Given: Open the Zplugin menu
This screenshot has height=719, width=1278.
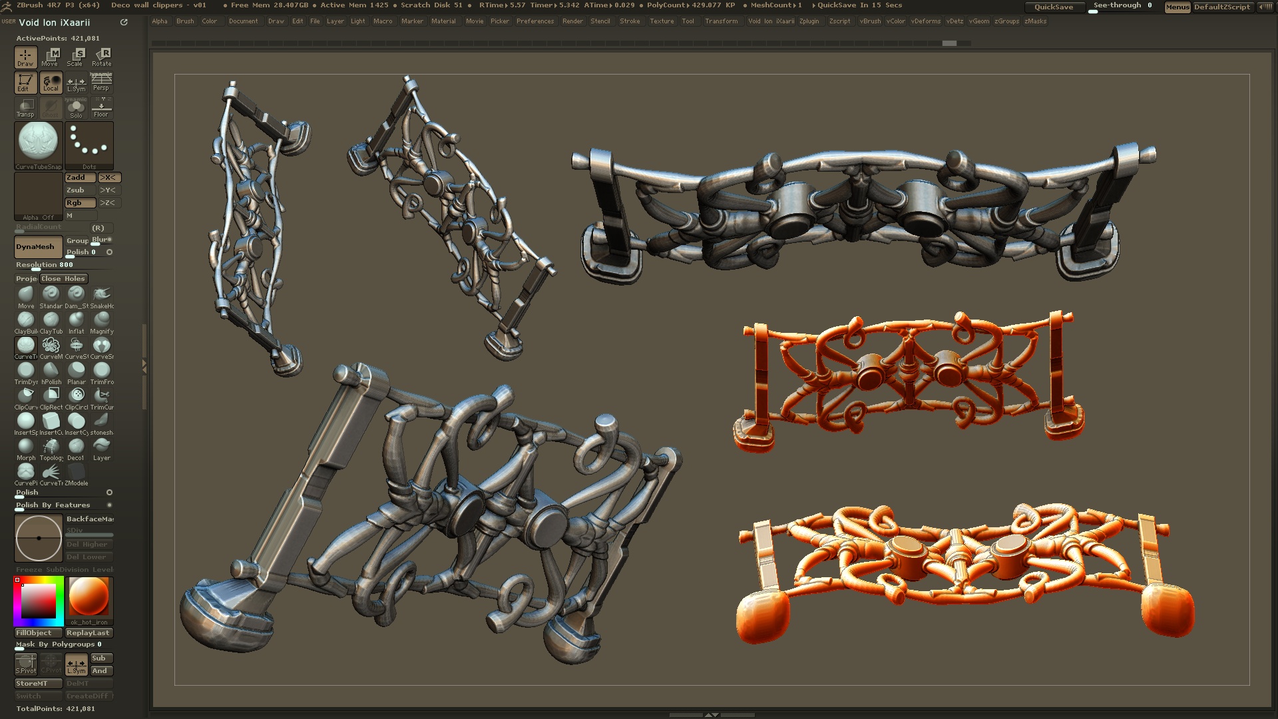Looking at the screenshot, I should tap(809, 21).
